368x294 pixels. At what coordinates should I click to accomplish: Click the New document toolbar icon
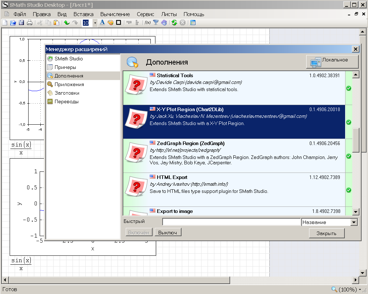(5, 23)
